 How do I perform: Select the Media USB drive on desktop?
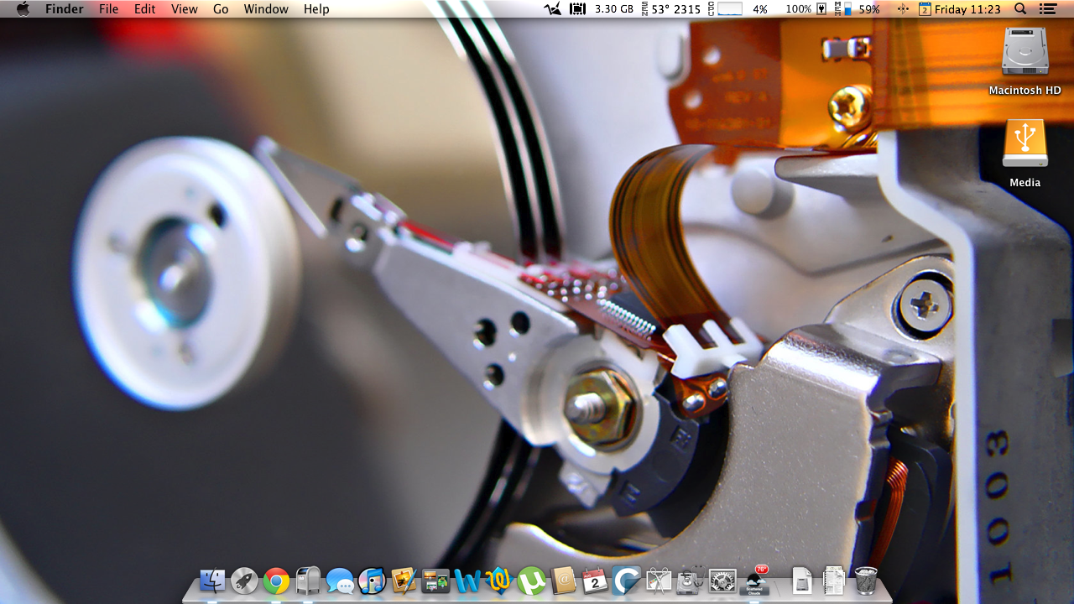tap(1024, 153)
